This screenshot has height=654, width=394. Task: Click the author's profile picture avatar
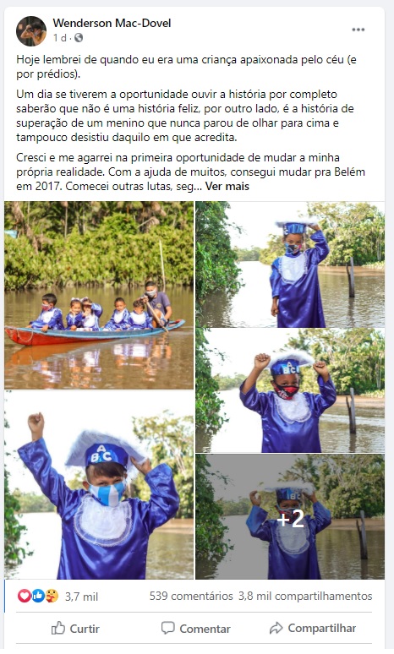click(x=31, y=31)
